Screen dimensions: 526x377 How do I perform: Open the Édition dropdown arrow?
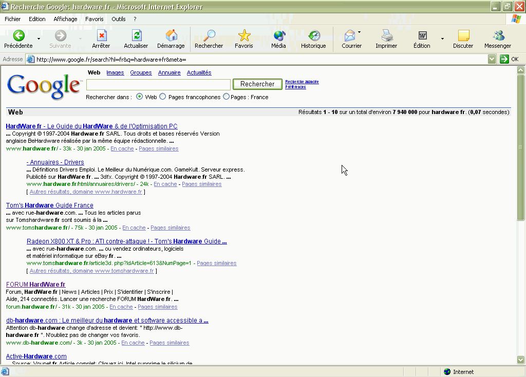442,39
